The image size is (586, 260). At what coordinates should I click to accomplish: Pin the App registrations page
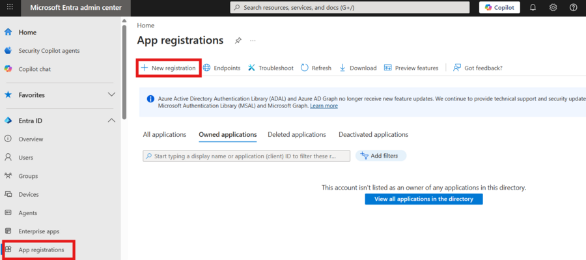(238, 40)
